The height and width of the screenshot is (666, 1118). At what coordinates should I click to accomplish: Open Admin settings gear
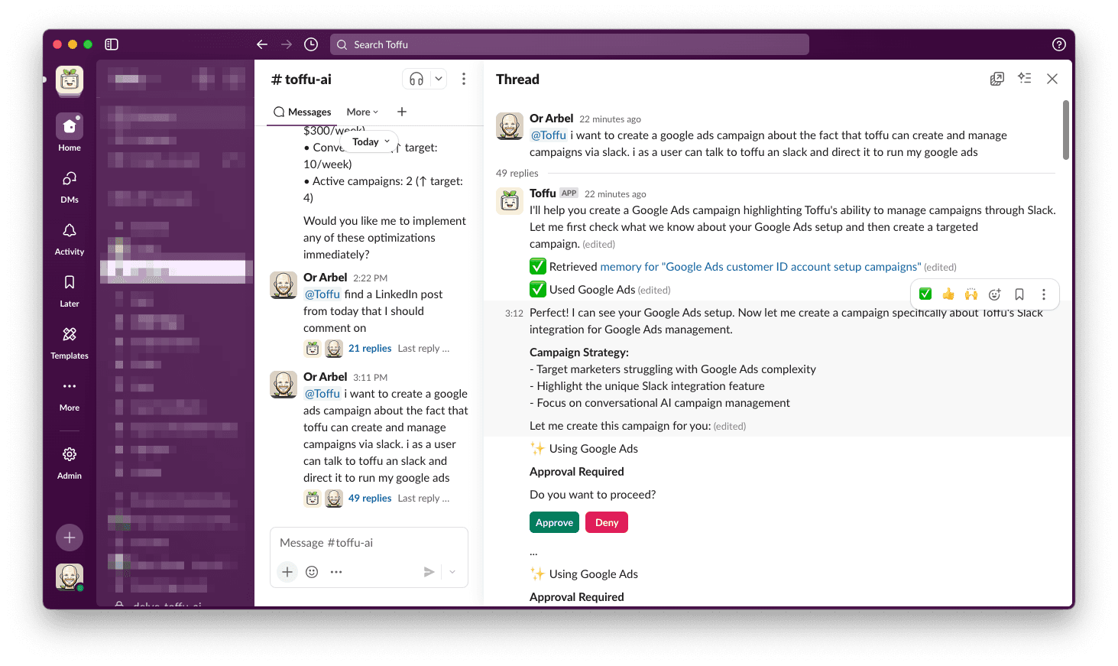(x=70, y=462)
